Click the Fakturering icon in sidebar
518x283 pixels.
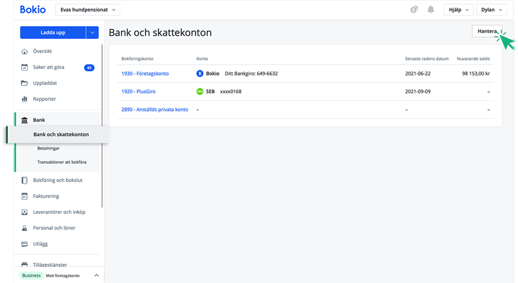24,196
